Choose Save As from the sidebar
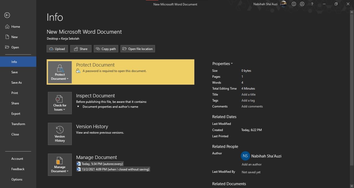Screen dimensions: 354x188 [18, 82]
